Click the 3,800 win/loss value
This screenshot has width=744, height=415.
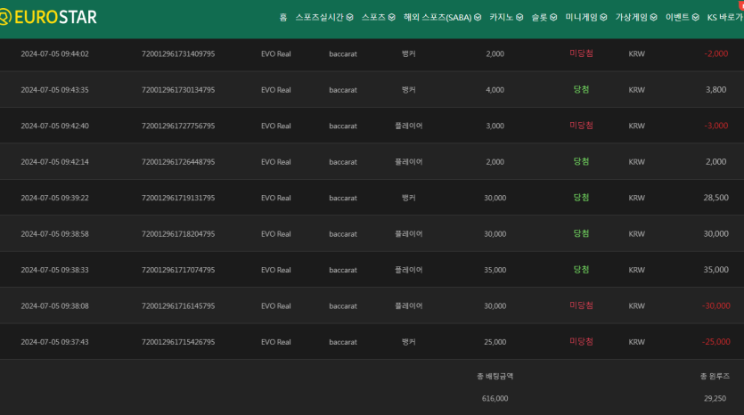tap(716, 90)
